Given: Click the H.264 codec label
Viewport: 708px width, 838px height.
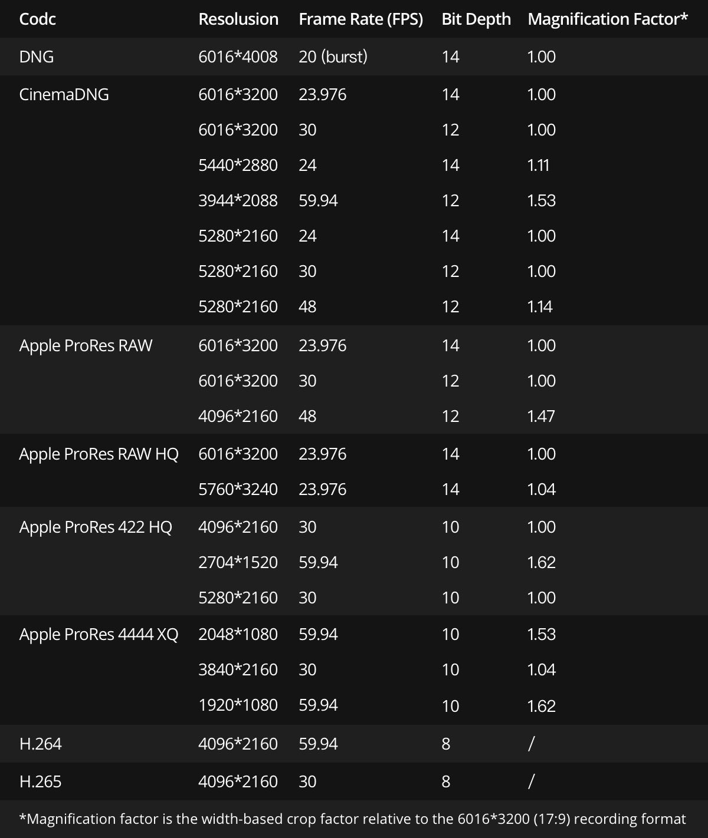Looking at the screenshot, I should (40, 744).
